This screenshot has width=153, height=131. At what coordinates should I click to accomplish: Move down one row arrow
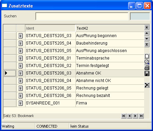point(147,39)
